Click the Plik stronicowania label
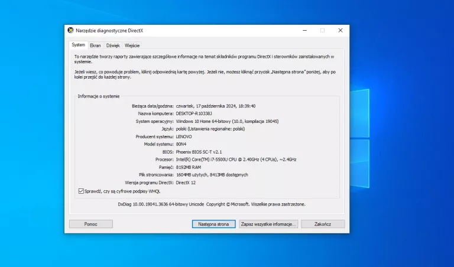The width and height of the screenshot is (454, 267). [156, 175]
